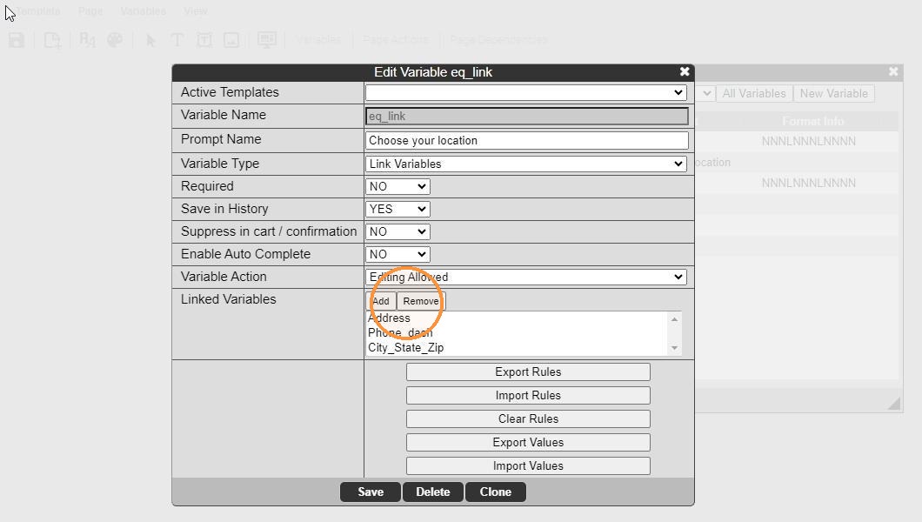Click All Variables in the background panel

(754, 93)
